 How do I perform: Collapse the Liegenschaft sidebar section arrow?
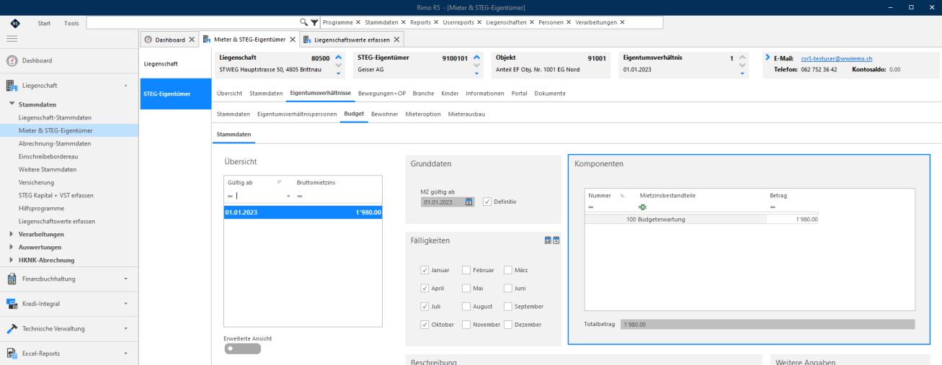point(126,86)
